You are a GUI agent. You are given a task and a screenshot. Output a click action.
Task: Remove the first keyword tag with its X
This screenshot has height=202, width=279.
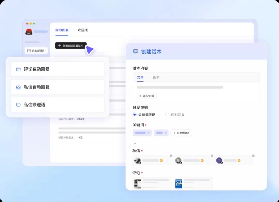(148, 133)
